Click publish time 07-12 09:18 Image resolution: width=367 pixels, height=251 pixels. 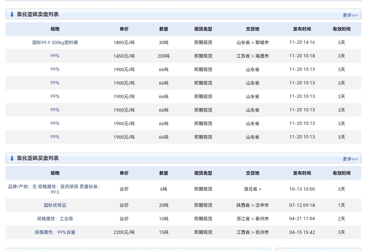pyautogui.click(x=302, y=205)
